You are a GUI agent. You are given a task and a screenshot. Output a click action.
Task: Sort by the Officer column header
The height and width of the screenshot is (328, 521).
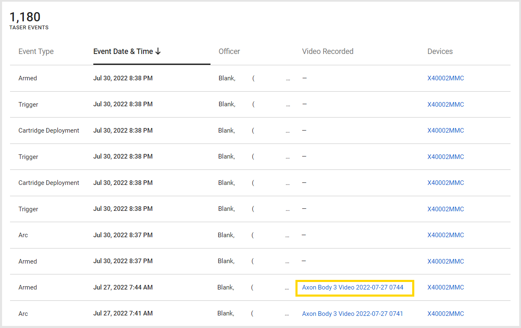coord(229,51)
